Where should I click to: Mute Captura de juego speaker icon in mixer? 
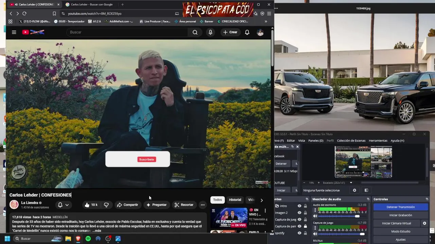[315, 234]
